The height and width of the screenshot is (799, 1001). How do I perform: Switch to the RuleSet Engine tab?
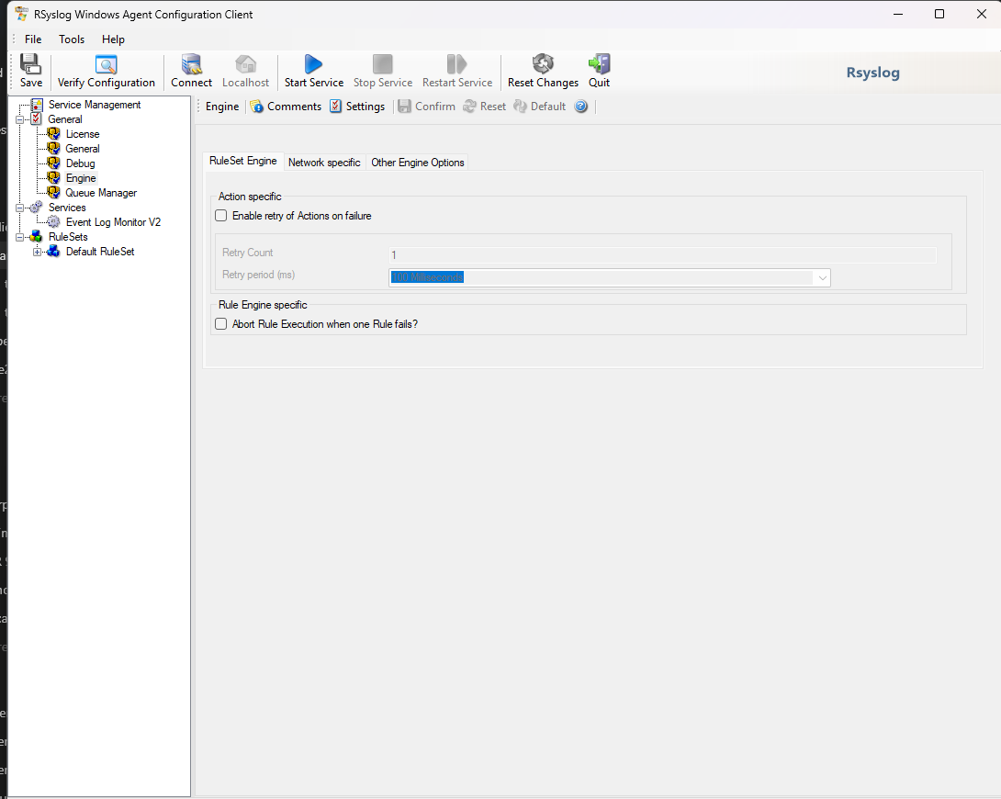(242, 162)
